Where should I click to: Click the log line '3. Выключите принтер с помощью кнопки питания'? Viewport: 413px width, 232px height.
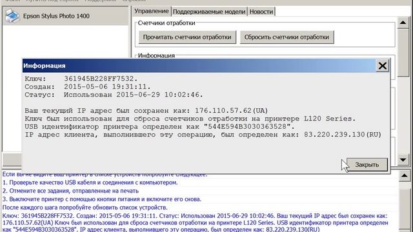click(x=102, y=199)
